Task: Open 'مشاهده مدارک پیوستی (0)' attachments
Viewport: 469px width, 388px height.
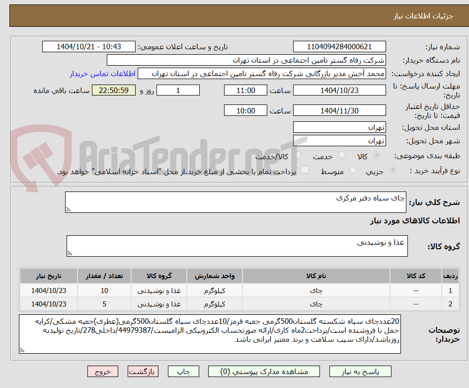Action: click(264, 372)
